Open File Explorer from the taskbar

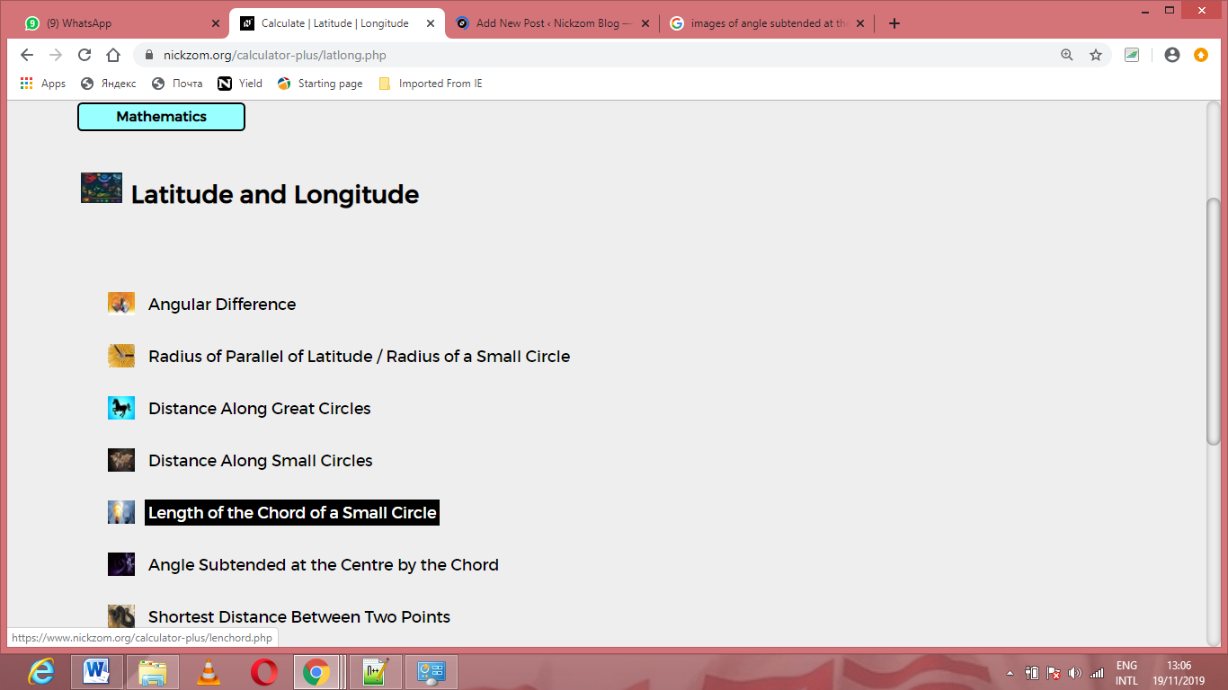tap(153, 671)
